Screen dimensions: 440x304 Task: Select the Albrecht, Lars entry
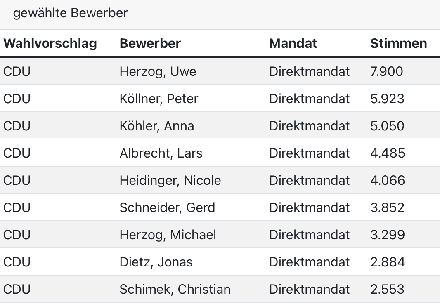coord(161,153)
